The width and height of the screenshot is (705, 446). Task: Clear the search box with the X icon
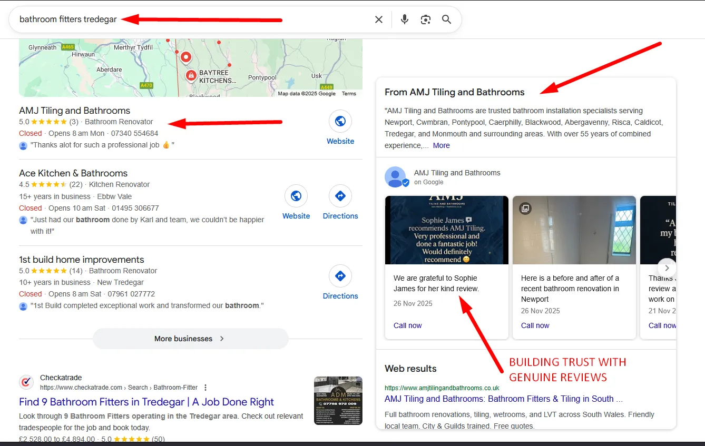[379, 19]
